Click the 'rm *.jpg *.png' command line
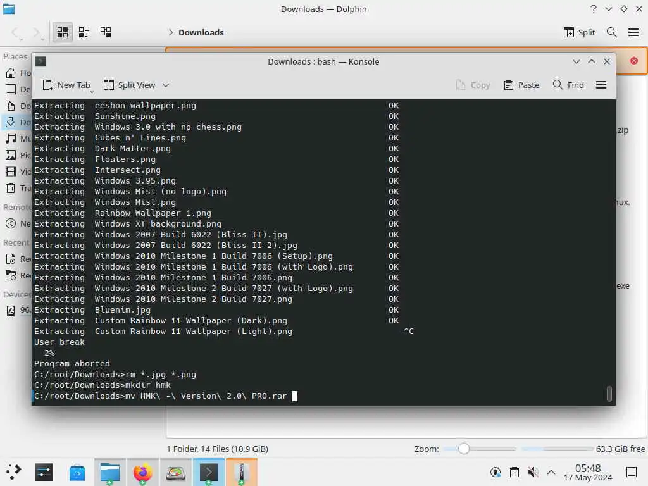The height and width of the screenshot is (486, 648). point(115,375)
